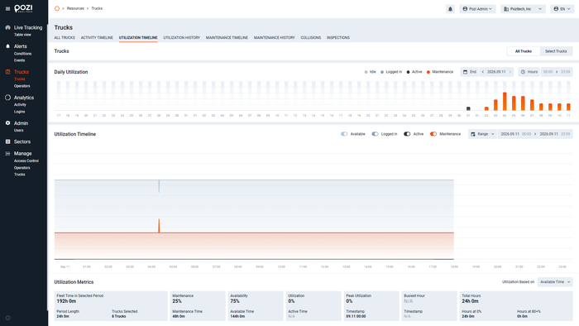Expand the Pozitech, Inc company dropdown

click(x=523, y=9)
